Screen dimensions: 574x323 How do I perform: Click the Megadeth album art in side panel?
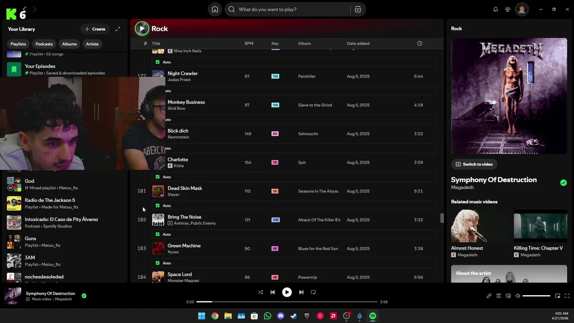pos(509,96)
